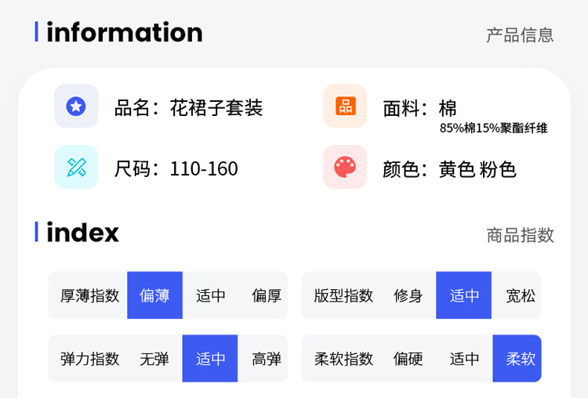Viewport: 588px width, 398px height.
Task: Choose 宽松 fit option
Action: click(521, 295)
